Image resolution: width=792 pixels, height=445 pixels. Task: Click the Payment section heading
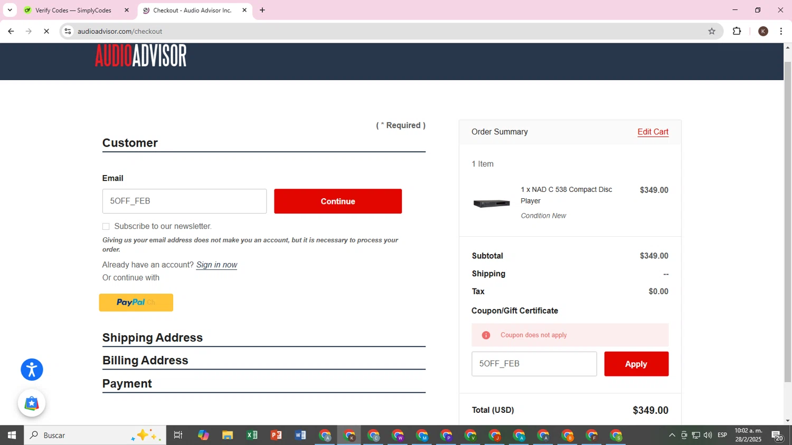point(127,383)
